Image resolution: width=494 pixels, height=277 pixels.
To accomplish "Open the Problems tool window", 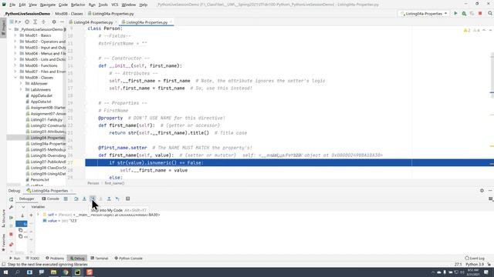I will tap(55, 259).
